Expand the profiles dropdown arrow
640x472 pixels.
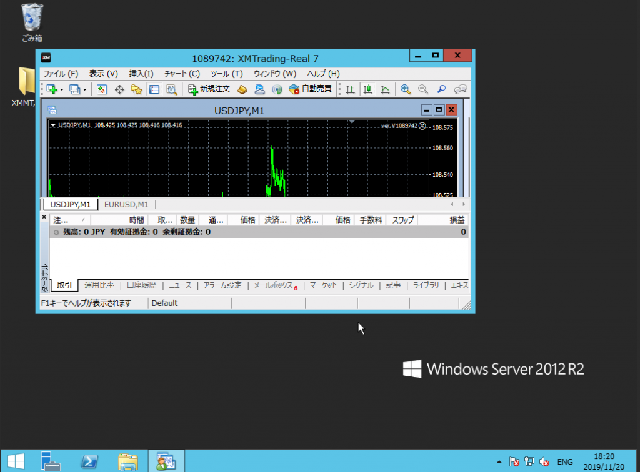[85, 90]
